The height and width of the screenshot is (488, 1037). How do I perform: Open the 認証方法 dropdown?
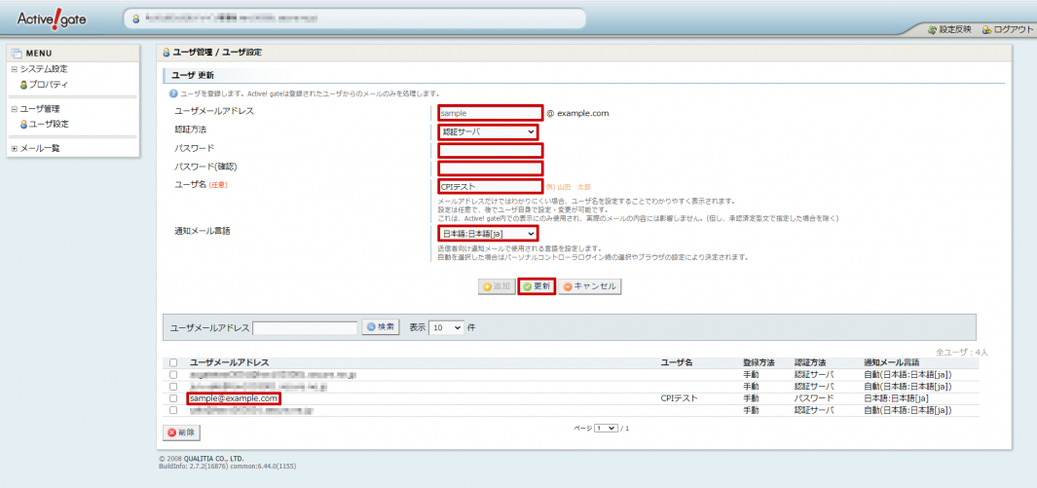click(x=488, y=131)
